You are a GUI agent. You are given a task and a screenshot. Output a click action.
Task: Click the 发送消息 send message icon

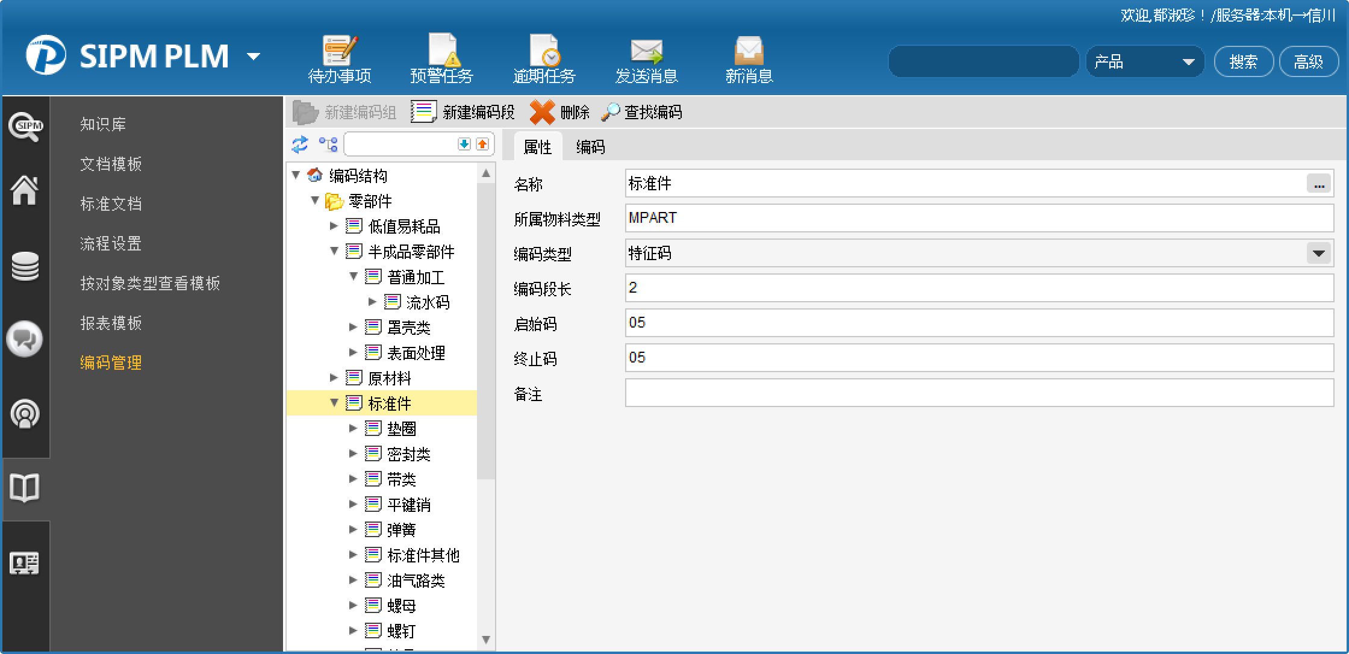pyautogui.click(x=646, y=52)
